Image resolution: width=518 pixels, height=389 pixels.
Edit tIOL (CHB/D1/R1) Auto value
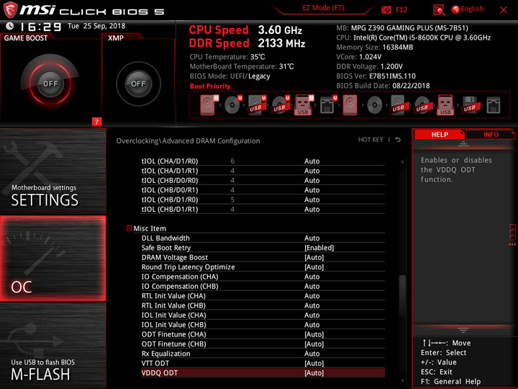(x=312, y=209)
